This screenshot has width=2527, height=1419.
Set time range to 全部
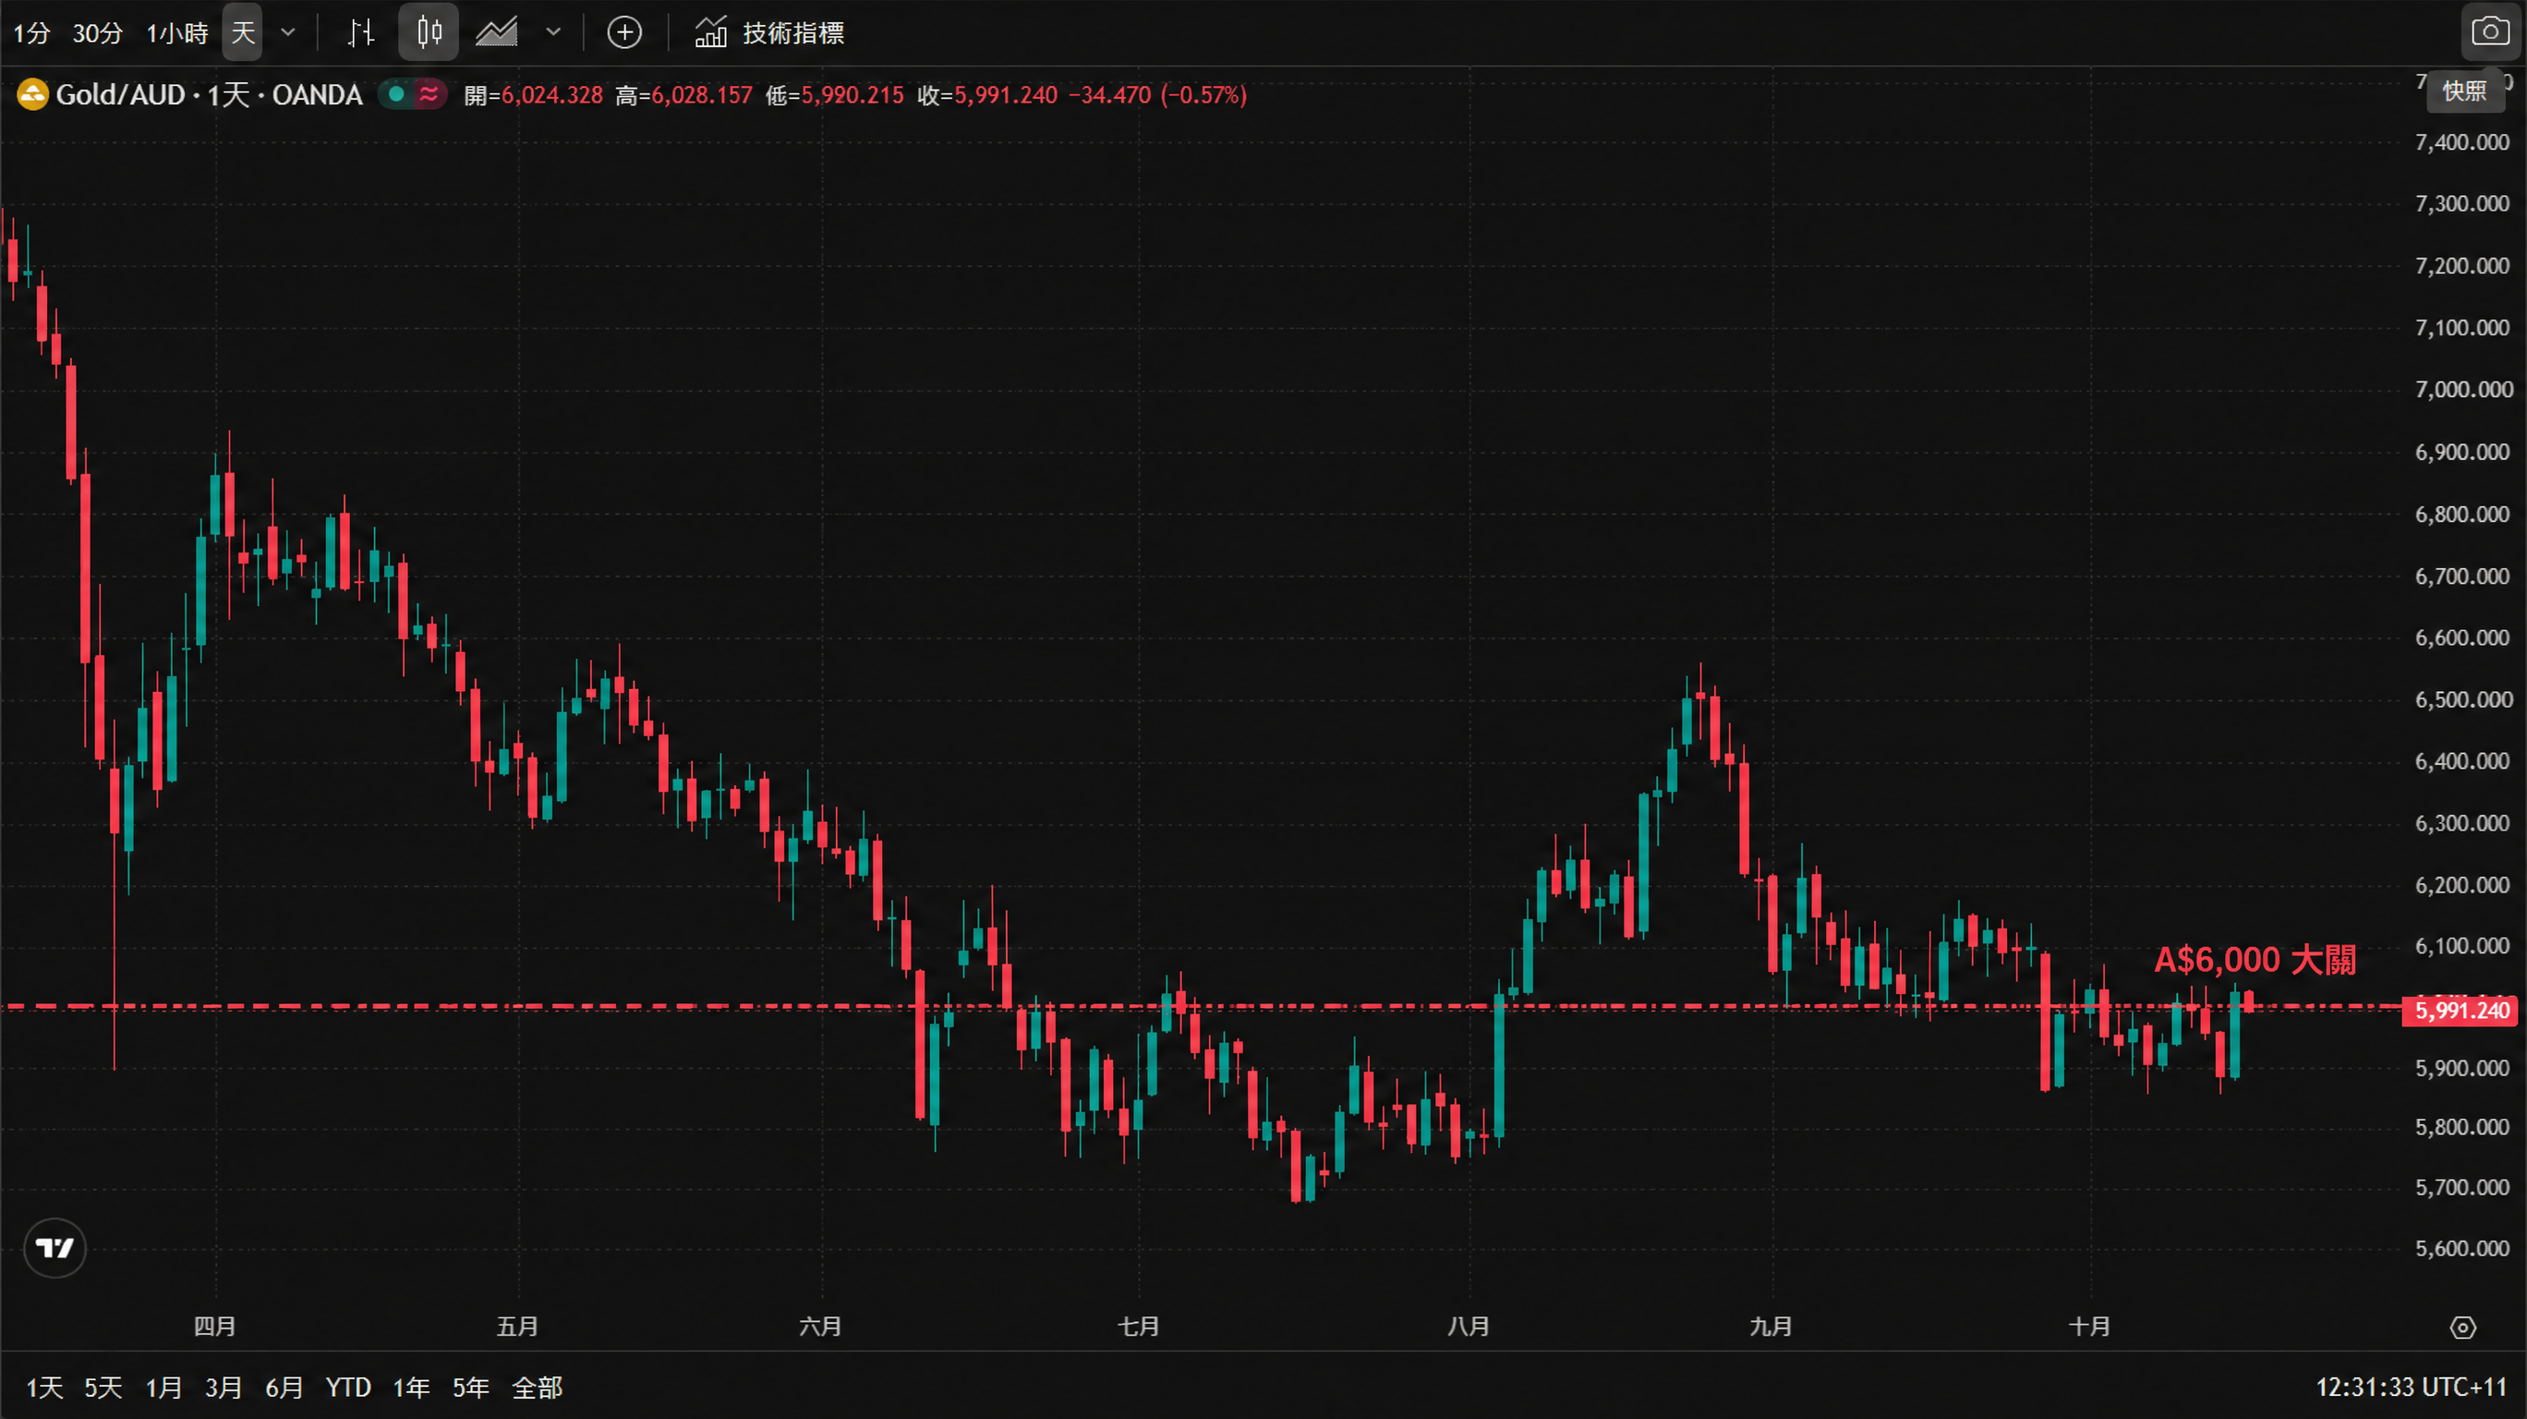click(x=538, y=1388)
